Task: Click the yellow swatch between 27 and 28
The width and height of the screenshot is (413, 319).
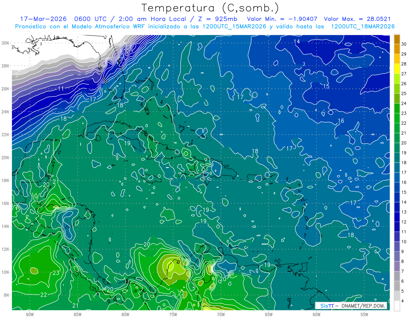Action: click(x=397, y=69)
